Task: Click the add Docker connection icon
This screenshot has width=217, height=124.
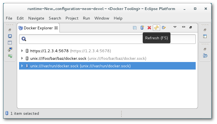Action: tap(142, 27)
